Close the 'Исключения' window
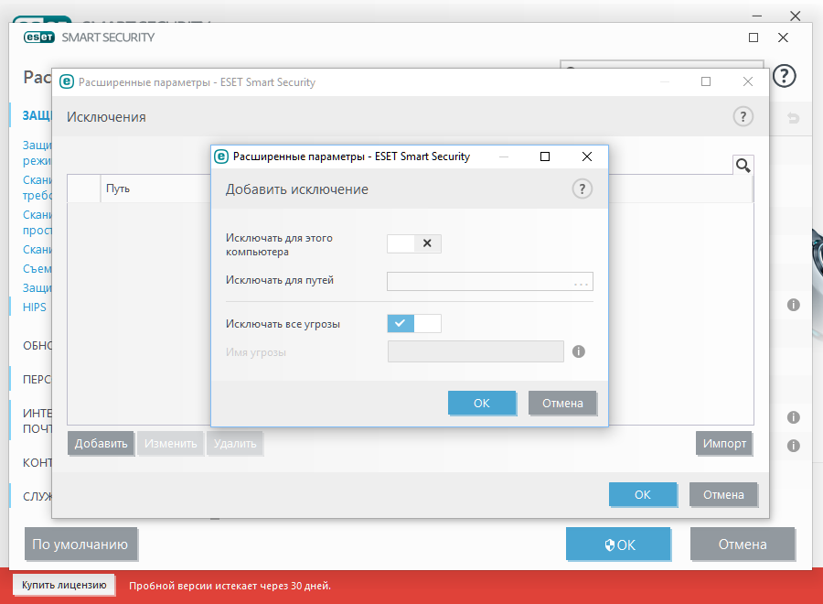Viewport: 823px width, 604px height. pos(748,81)
